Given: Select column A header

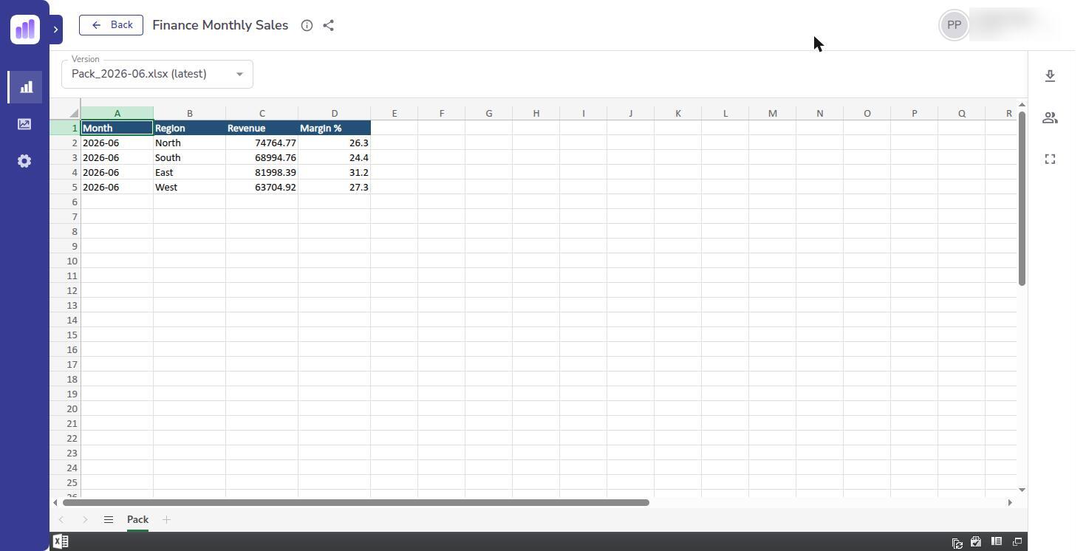Looking at the screenshot, I should tap(117, 113).
